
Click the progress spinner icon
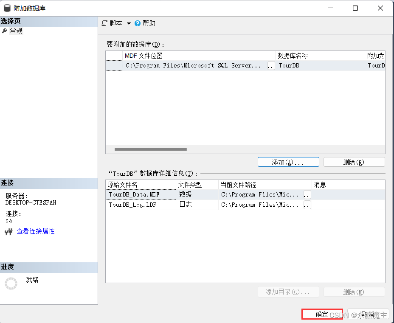point(11,284)
